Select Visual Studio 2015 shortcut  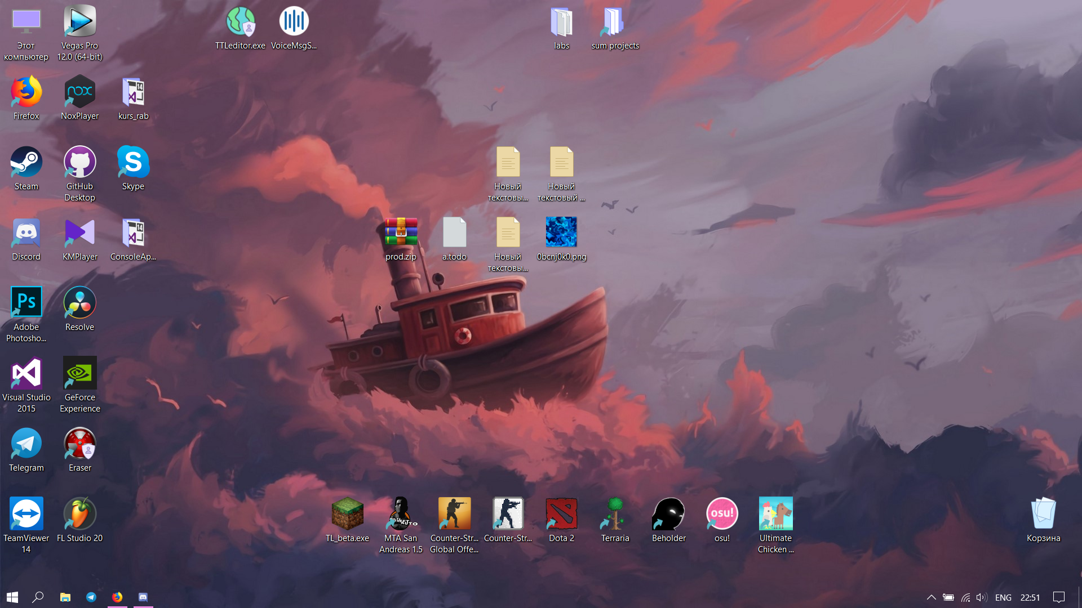pyautogui.click(x=26, y=385)
